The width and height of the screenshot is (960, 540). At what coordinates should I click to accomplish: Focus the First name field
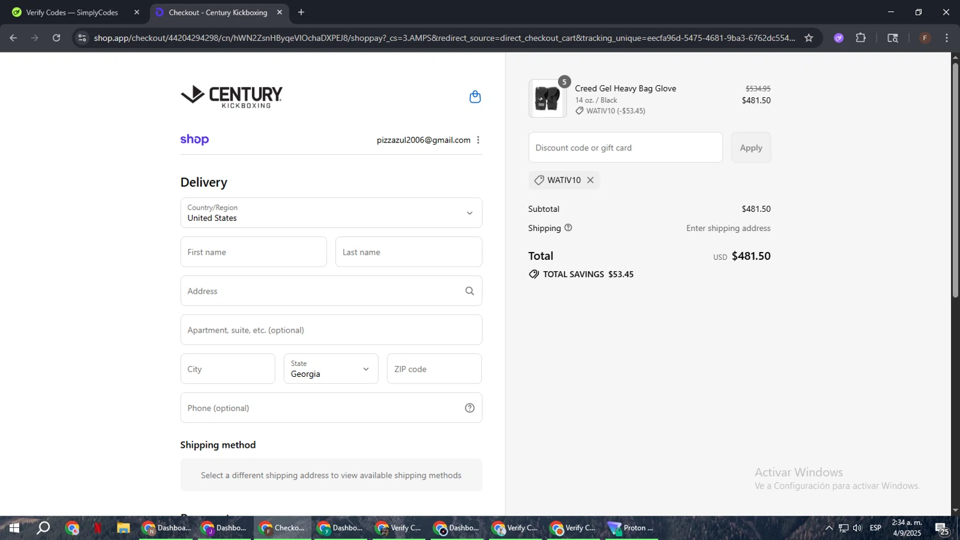(x=253, y=252)
